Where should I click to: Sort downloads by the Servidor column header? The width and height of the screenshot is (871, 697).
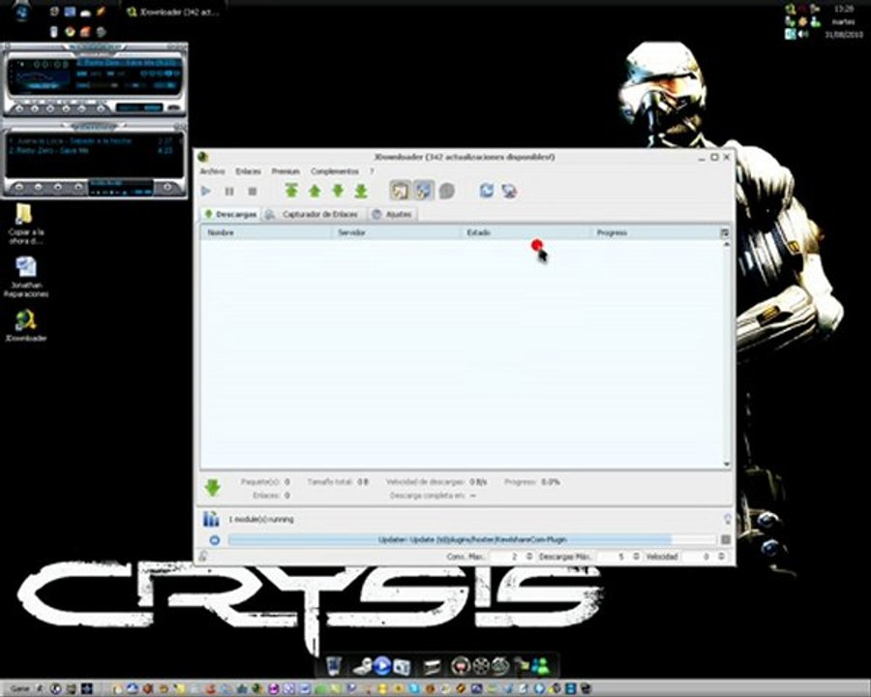click(x=396, y=232)
